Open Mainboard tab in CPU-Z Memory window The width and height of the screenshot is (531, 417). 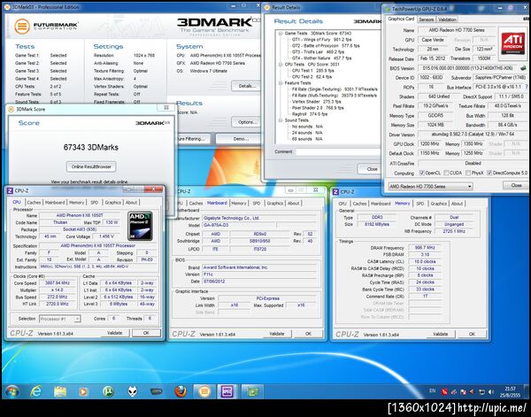(x=381, y=204)
